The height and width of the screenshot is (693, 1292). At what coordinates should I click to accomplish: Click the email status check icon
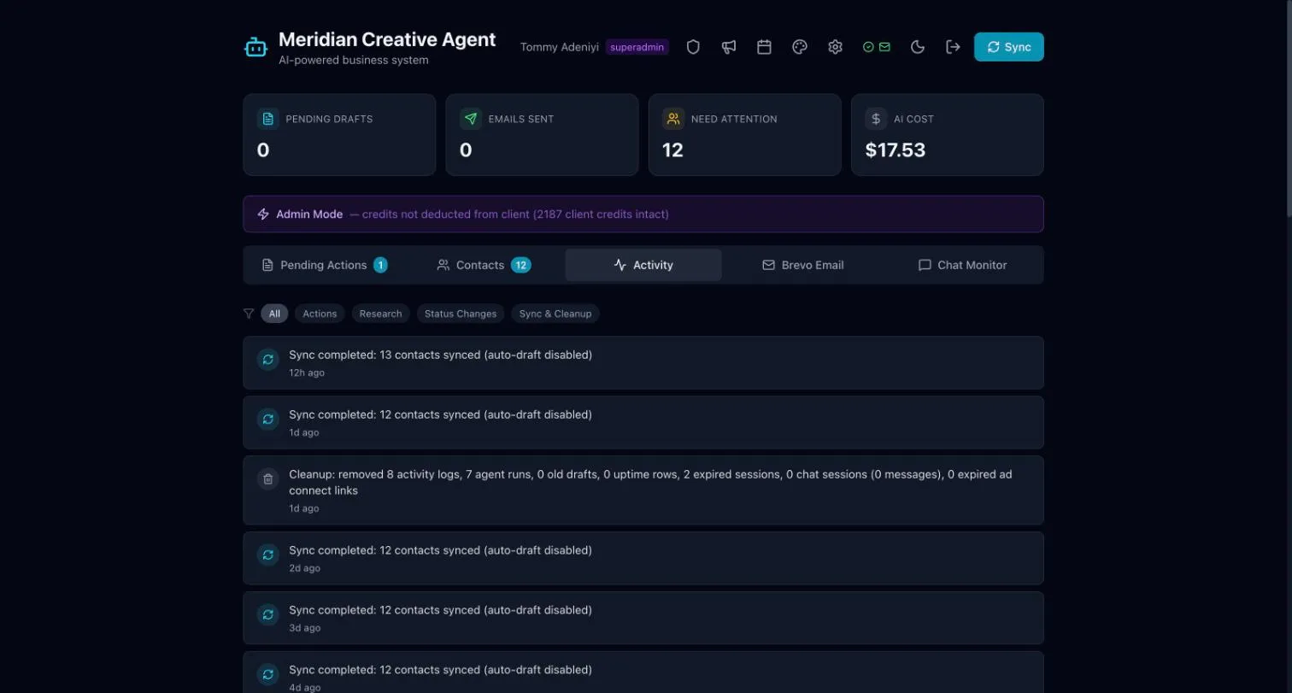[877, 47]
